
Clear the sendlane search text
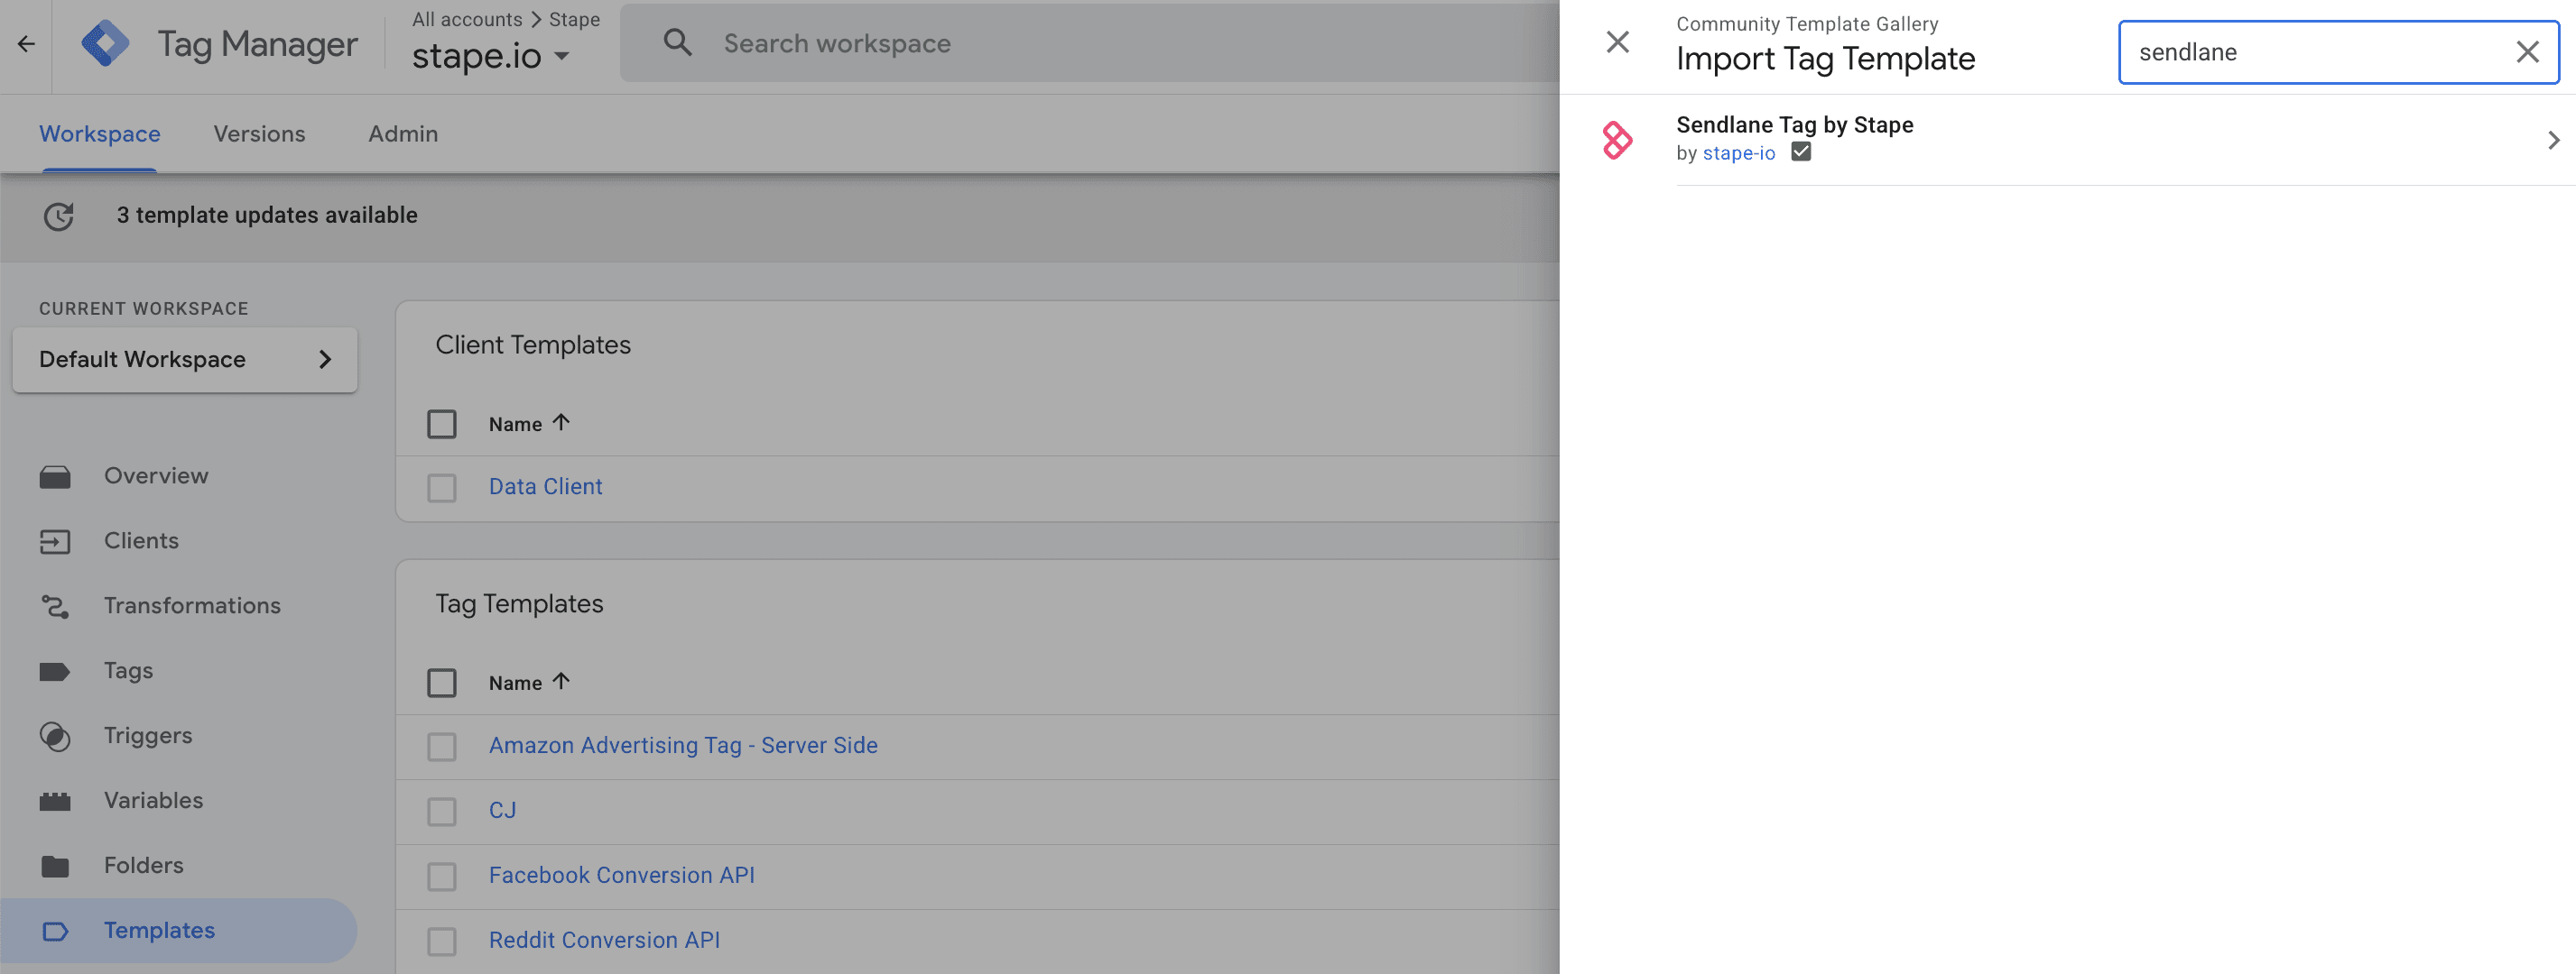click(2526, 52)
